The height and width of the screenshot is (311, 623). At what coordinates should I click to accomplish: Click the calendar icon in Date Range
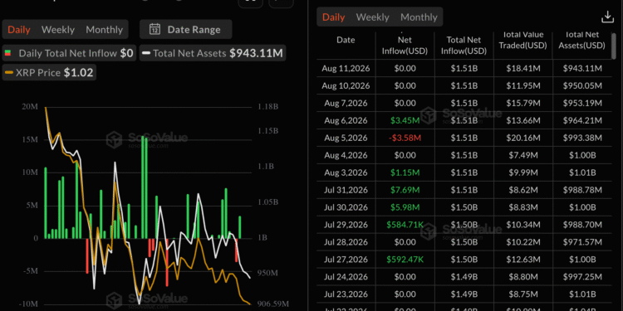coord(155,29)
